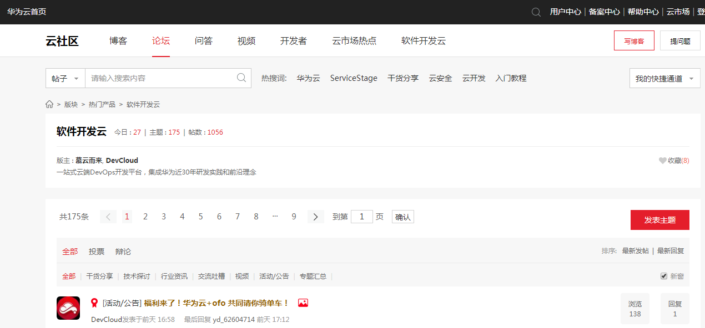The height and width of the screenshot is (328, 705).
Task: Click the search box magnifier icon
Action: [241, 78]
